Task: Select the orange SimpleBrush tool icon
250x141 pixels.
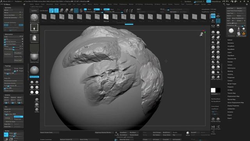Action: tap(244, 34)
